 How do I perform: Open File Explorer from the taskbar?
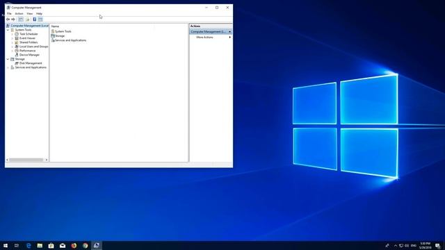click(x=40, y=245)
